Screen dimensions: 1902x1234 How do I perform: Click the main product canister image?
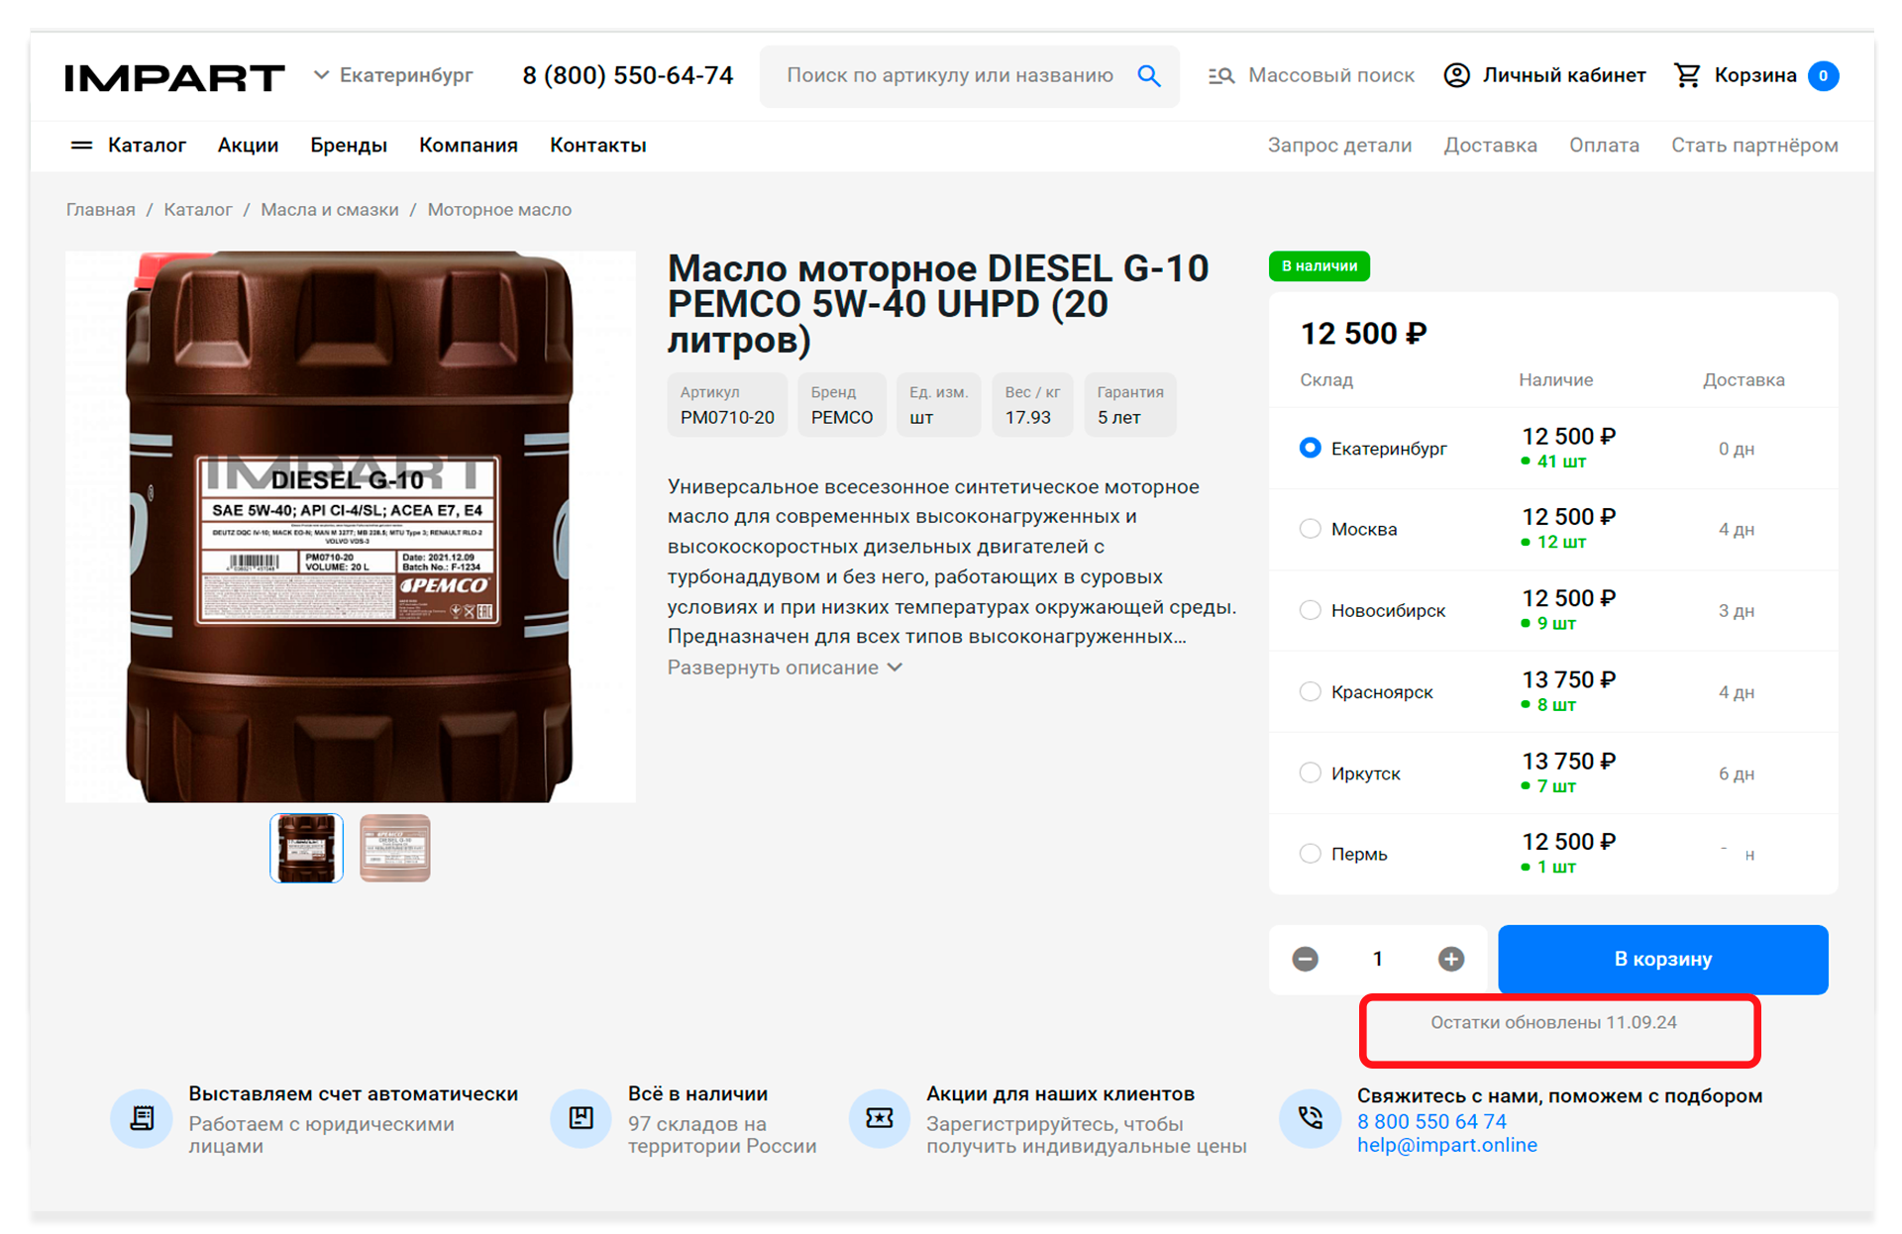pos(351,527)
